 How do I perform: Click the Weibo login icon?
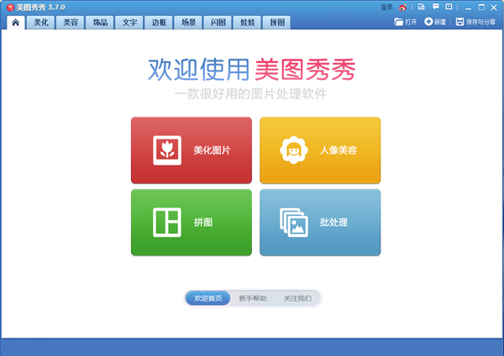(x=402, y=7)
